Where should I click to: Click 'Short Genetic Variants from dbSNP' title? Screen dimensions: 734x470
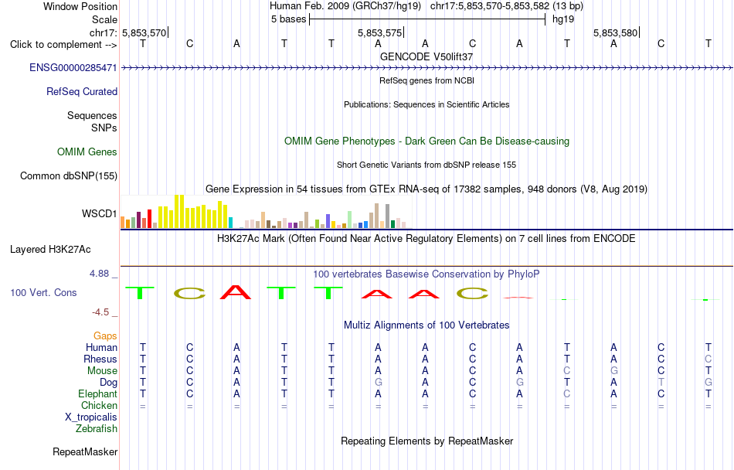426,165
